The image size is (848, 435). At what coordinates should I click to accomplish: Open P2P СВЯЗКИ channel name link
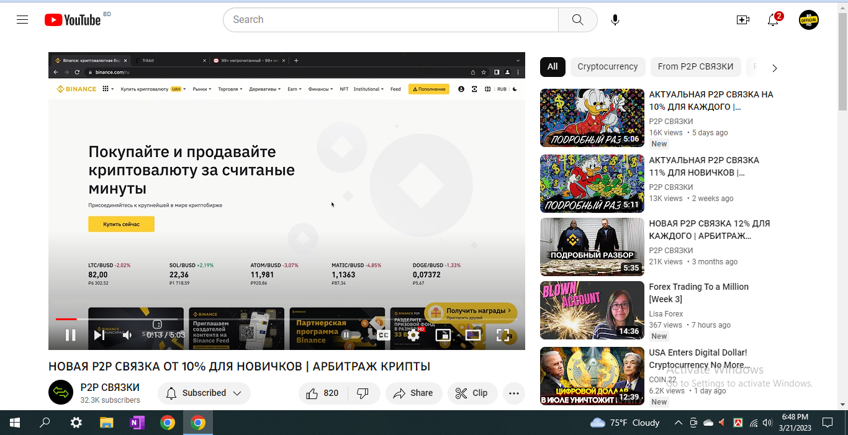point(110,387)
